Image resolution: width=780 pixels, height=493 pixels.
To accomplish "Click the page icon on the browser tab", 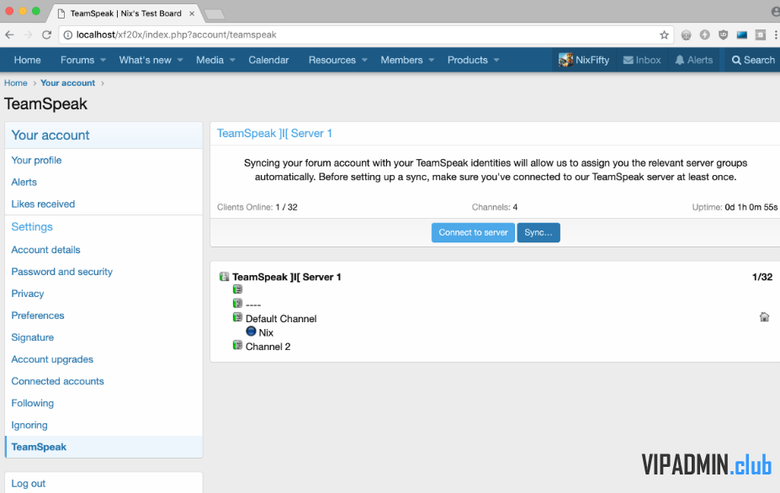I will pyautogui.click(x=61, y=13).
